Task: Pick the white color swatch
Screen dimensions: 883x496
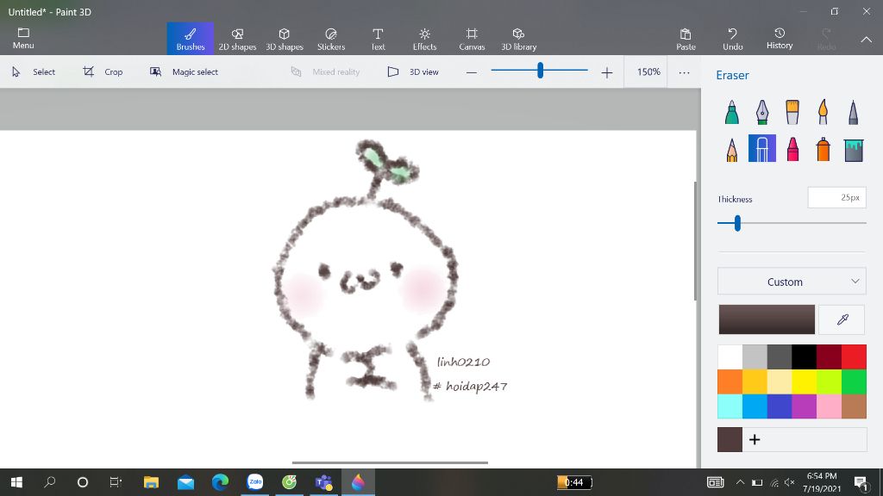Action: pyautogui.click(x=730, y=356)
